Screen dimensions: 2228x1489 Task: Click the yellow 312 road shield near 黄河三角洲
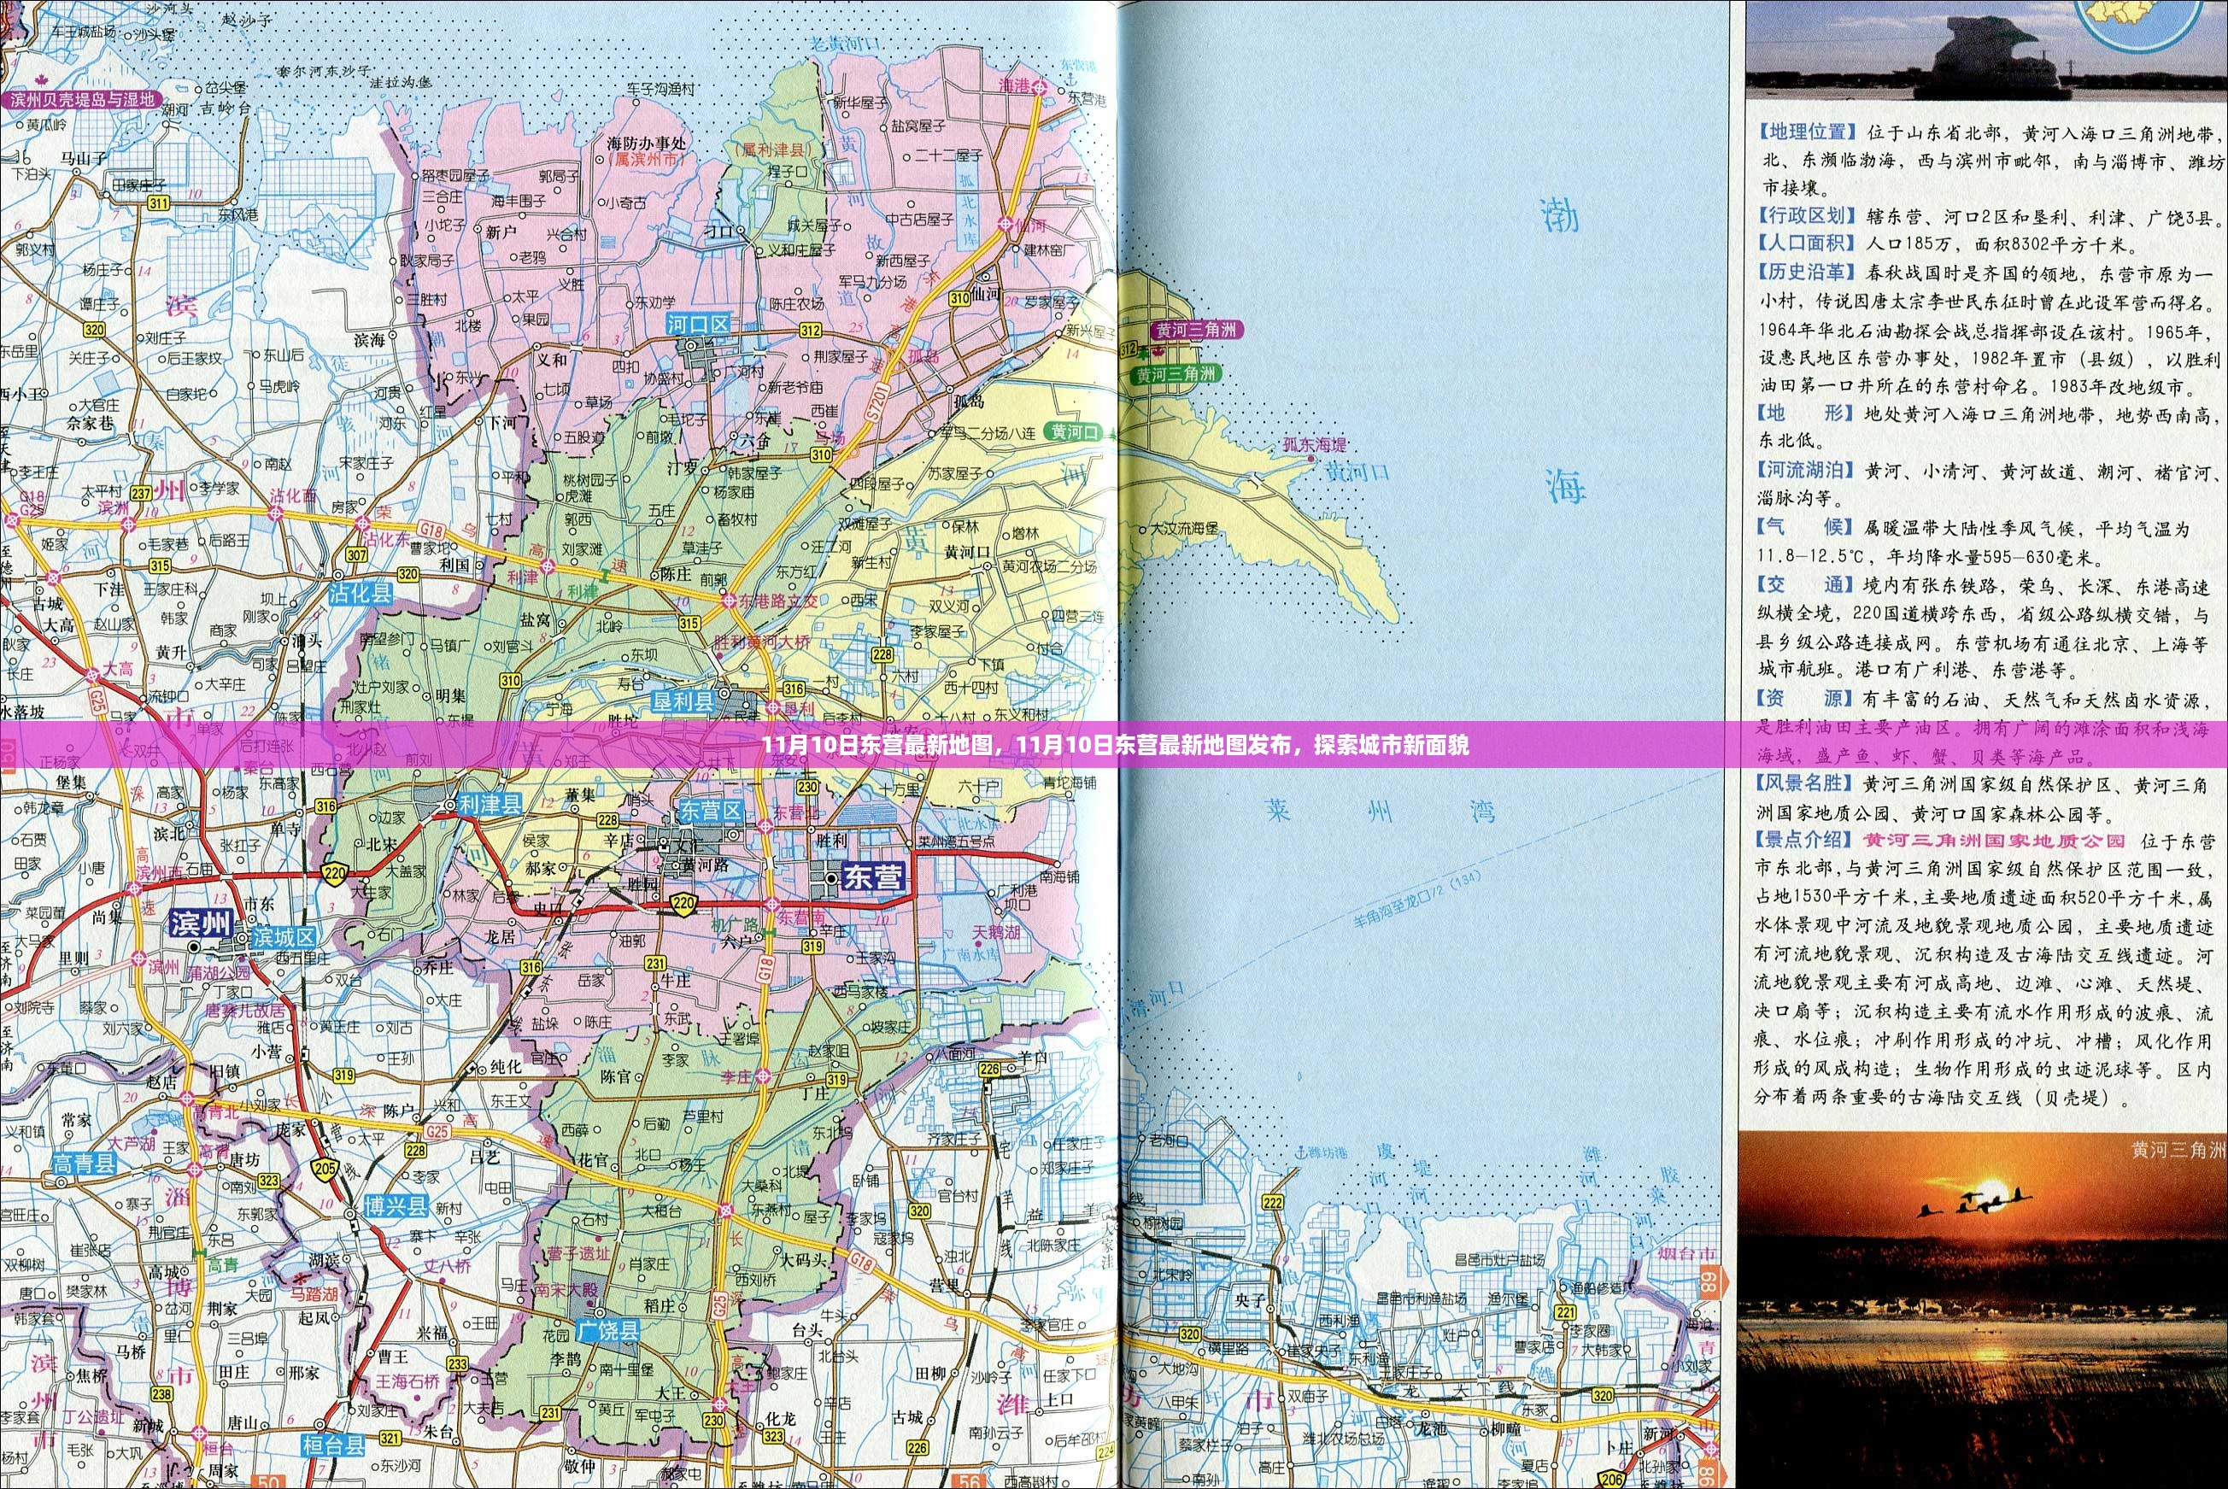(x=1128, y=351)
